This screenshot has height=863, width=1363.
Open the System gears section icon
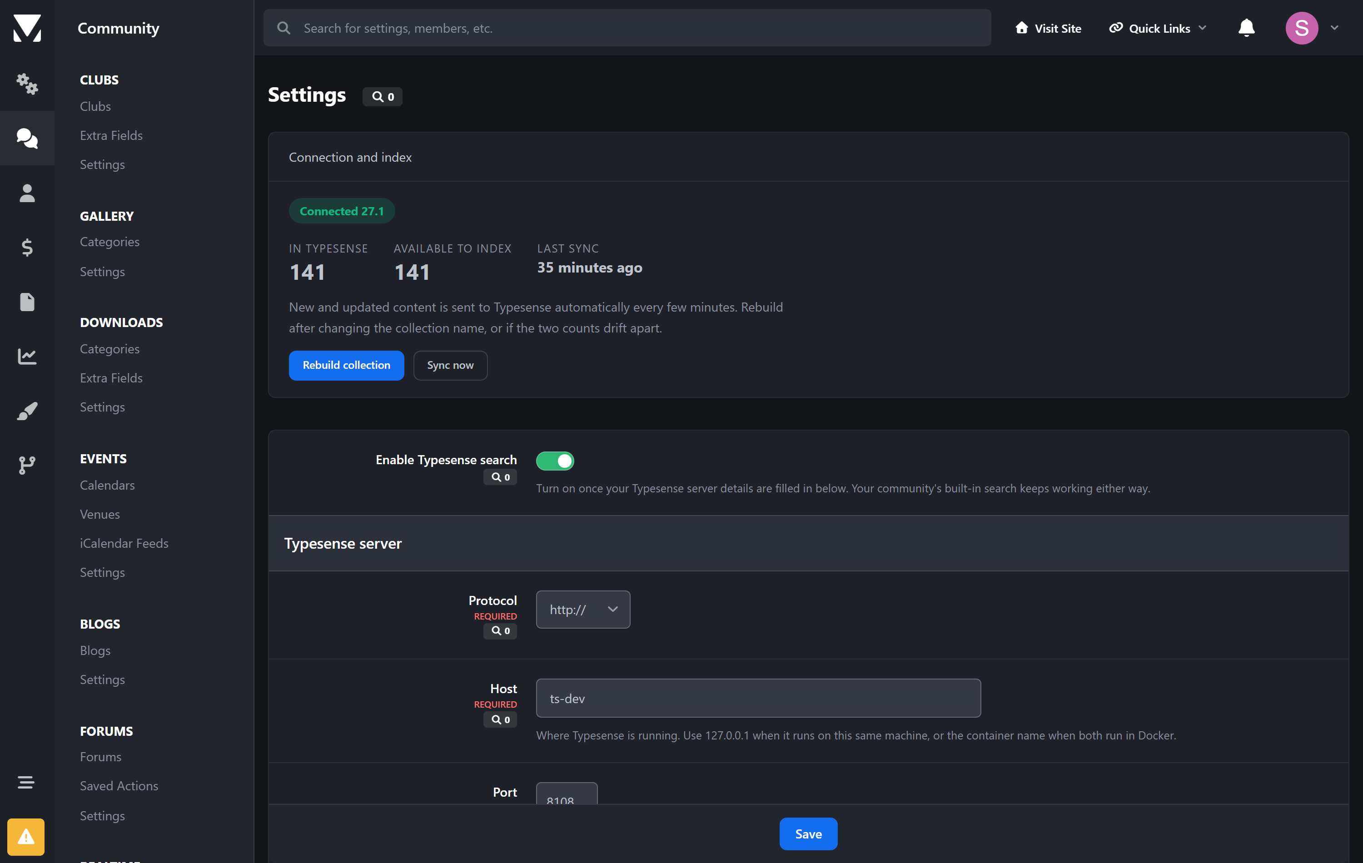[27, 84]
